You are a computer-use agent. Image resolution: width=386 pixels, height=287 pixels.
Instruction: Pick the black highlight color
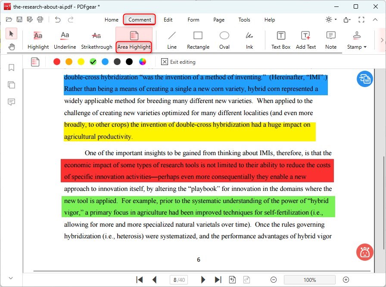point(129,62)
